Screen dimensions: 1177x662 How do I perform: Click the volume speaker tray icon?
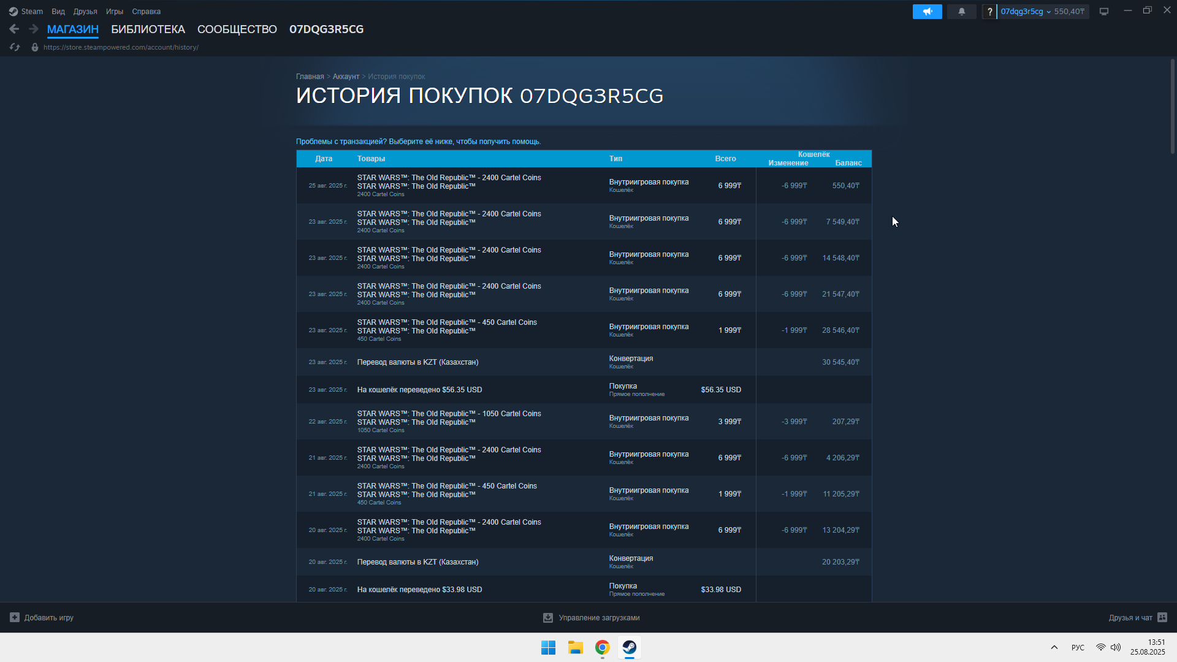coord(1116,647)
